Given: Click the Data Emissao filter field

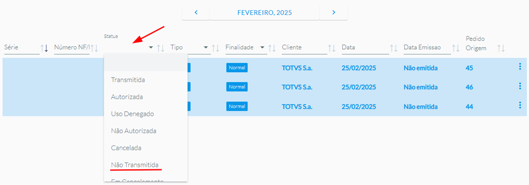Looking at the screenshot, I should (x=427, y=48).
